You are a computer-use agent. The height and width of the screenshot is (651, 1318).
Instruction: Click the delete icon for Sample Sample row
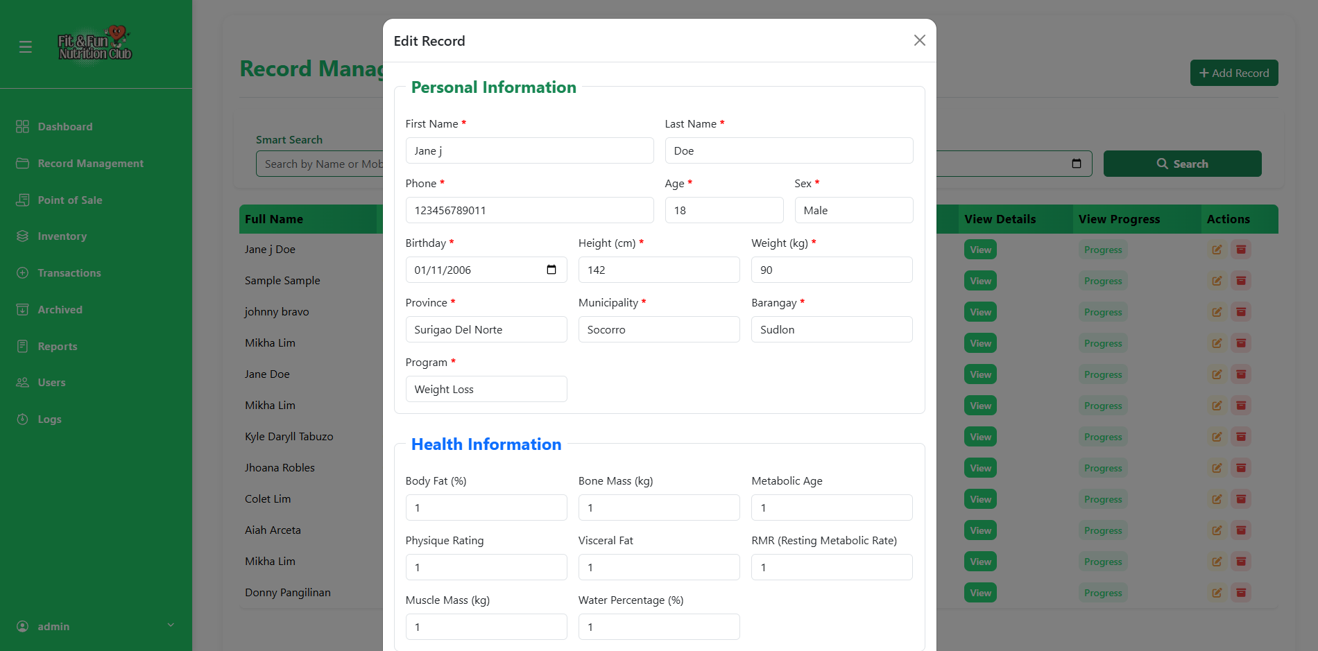pyautogui.click(x=1241, y=281)
